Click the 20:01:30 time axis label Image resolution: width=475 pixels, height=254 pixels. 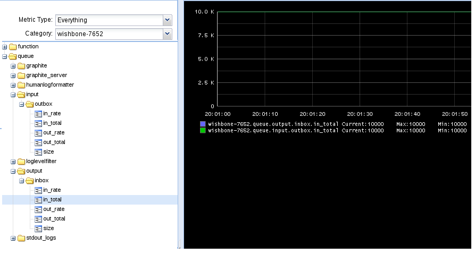pos(360,114)
